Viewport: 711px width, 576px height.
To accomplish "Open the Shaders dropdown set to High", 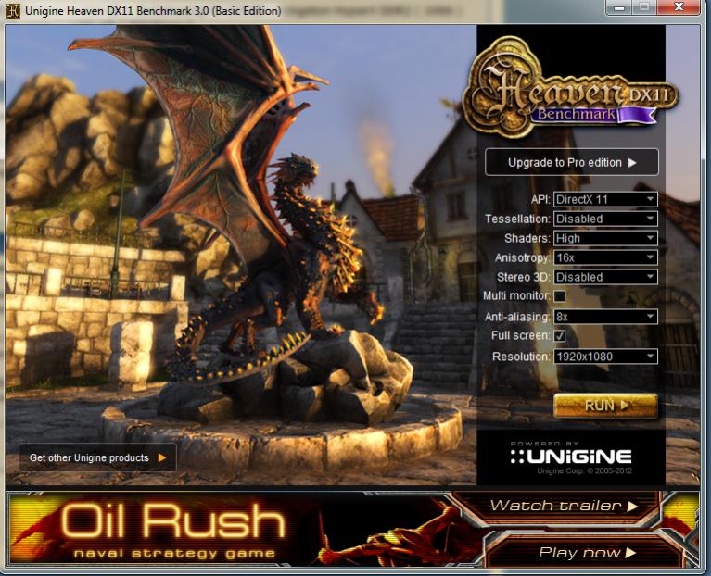I will (x=605, y=238).
